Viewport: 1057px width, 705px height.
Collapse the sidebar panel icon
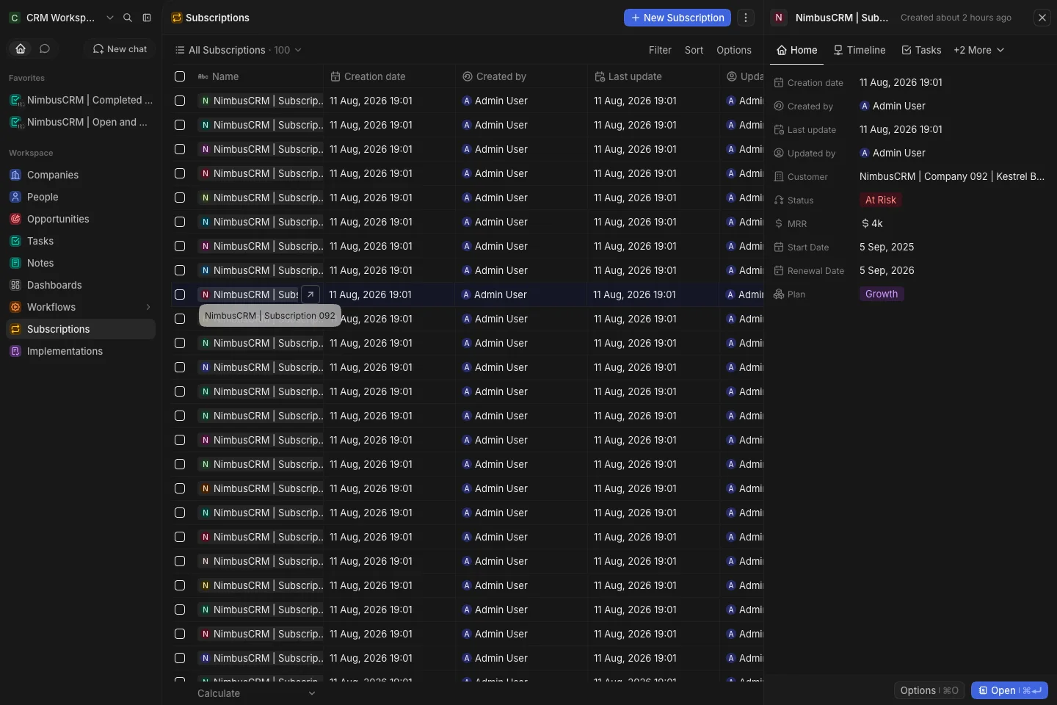147,18
